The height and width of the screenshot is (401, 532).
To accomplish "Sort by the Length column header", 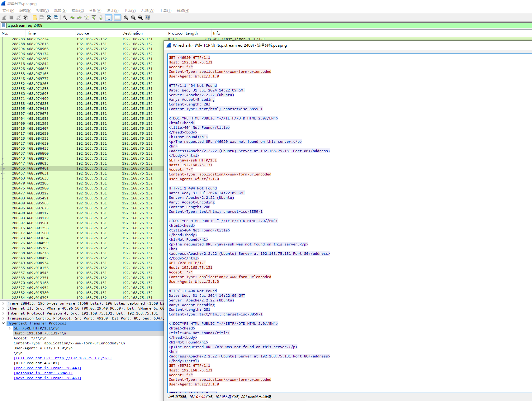I will coord(198,33).
